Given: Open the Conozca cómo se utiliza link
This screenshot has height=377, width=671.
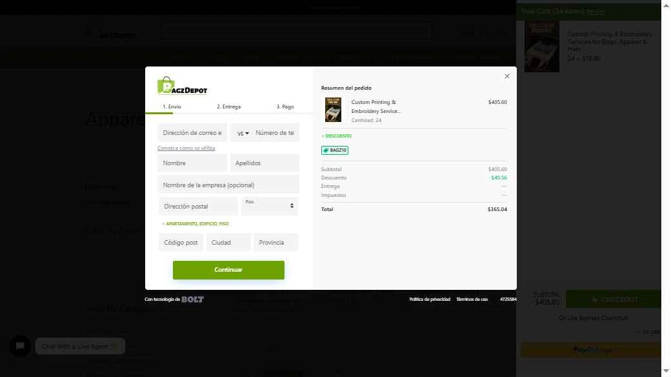Looking at the screenshot, I should (x=186, y=148).
